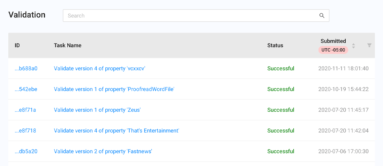Sort by Submitted using the arrows icon
Viewport: 383px width, 166px height.
point(353,45)
